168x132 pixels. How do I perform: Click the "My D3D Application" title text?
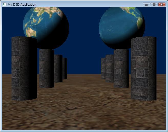click(x=22, y=5)
